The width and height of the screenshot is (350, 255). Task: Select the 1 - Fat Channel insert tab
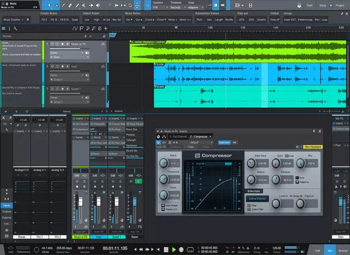[178, 136]
